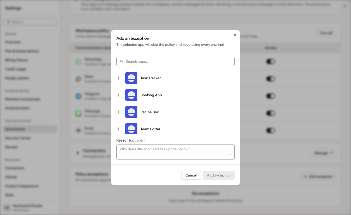
Task: Click the blurred Turn off button
Action: click(326, 33)
